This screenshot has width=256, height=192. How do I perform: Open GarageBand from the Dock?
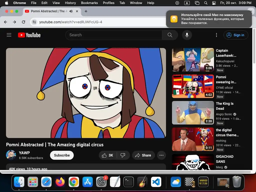click(x=142, y=182)
